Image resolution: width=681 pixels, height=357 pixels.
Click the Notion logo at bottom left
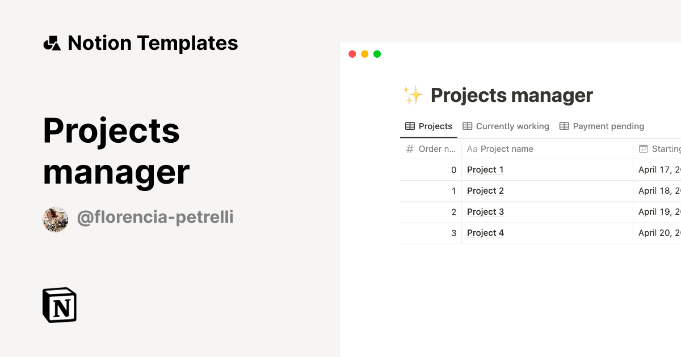(59, 305)
